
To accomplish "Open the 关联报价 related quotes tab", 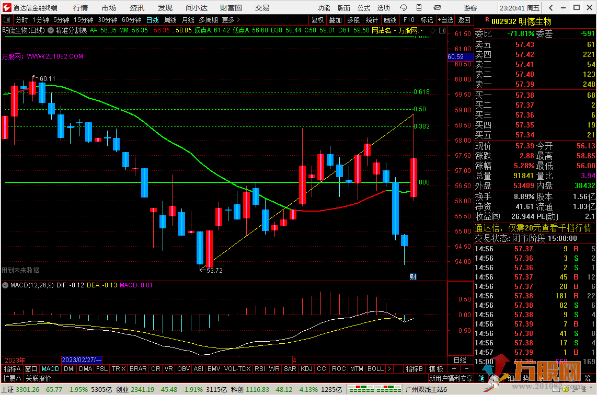I will pyautogui.click(x=39, y=378).
